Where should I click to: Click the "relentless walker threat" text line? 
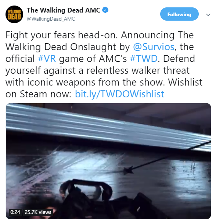[138, 70]
